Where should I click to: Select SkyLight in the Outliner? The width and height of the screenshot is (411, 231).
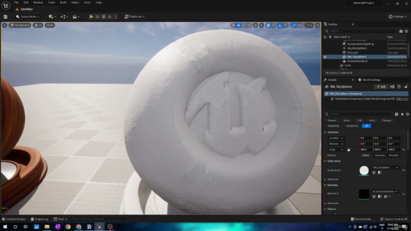[353, 53]
